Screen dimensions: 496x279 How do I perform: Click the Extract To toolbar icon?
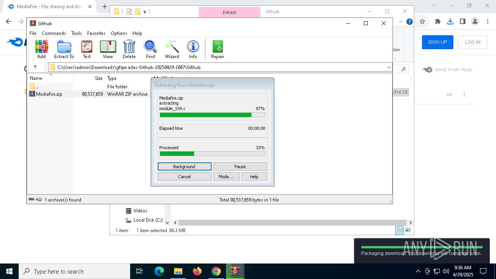coord(64,49)
